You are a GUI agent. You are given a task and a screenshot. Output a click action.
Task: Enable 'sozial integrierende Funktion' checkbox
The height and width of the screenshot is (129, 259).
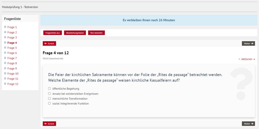(x=49, y=103)
